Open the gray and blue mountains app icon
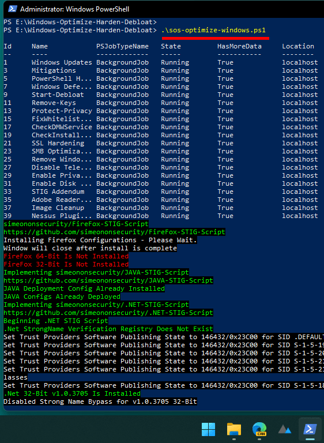 284,429
